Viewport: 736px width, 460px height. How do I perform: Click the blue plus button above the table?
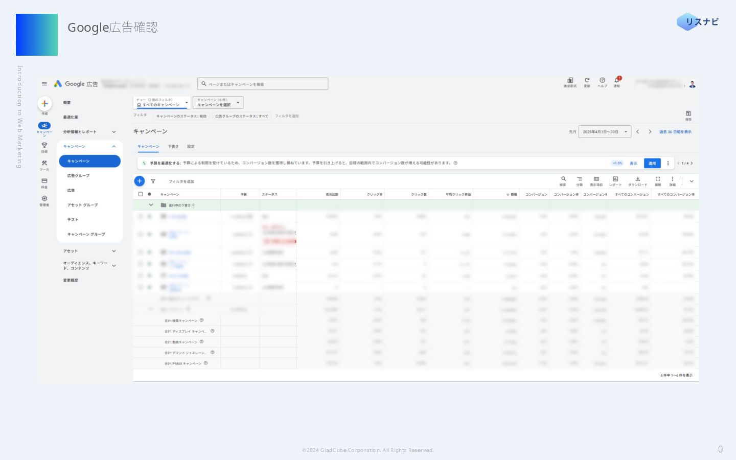139,181
